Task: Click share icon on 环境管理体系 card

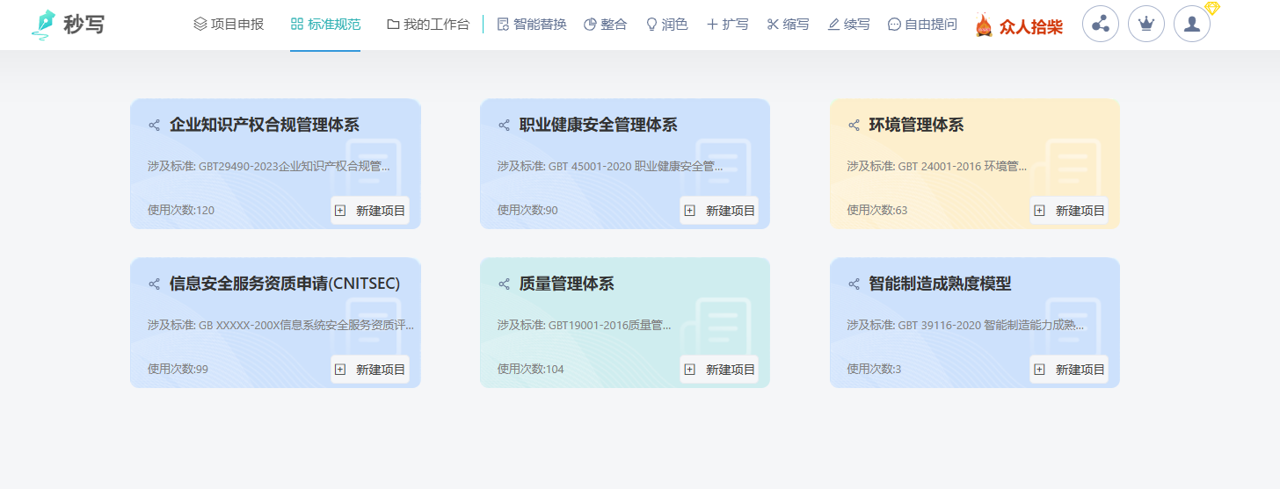Action: pyautogui.click(x=854, y=126)
